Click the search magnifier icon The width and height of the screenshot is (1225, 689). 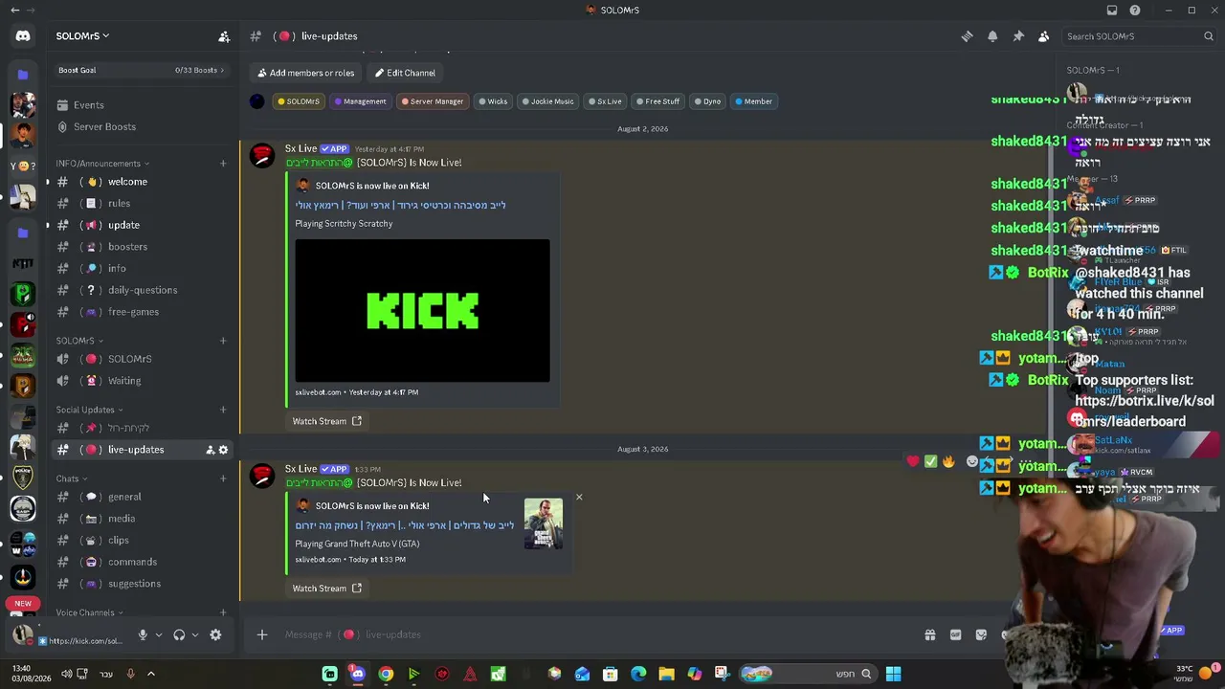tap(1209, 36)
